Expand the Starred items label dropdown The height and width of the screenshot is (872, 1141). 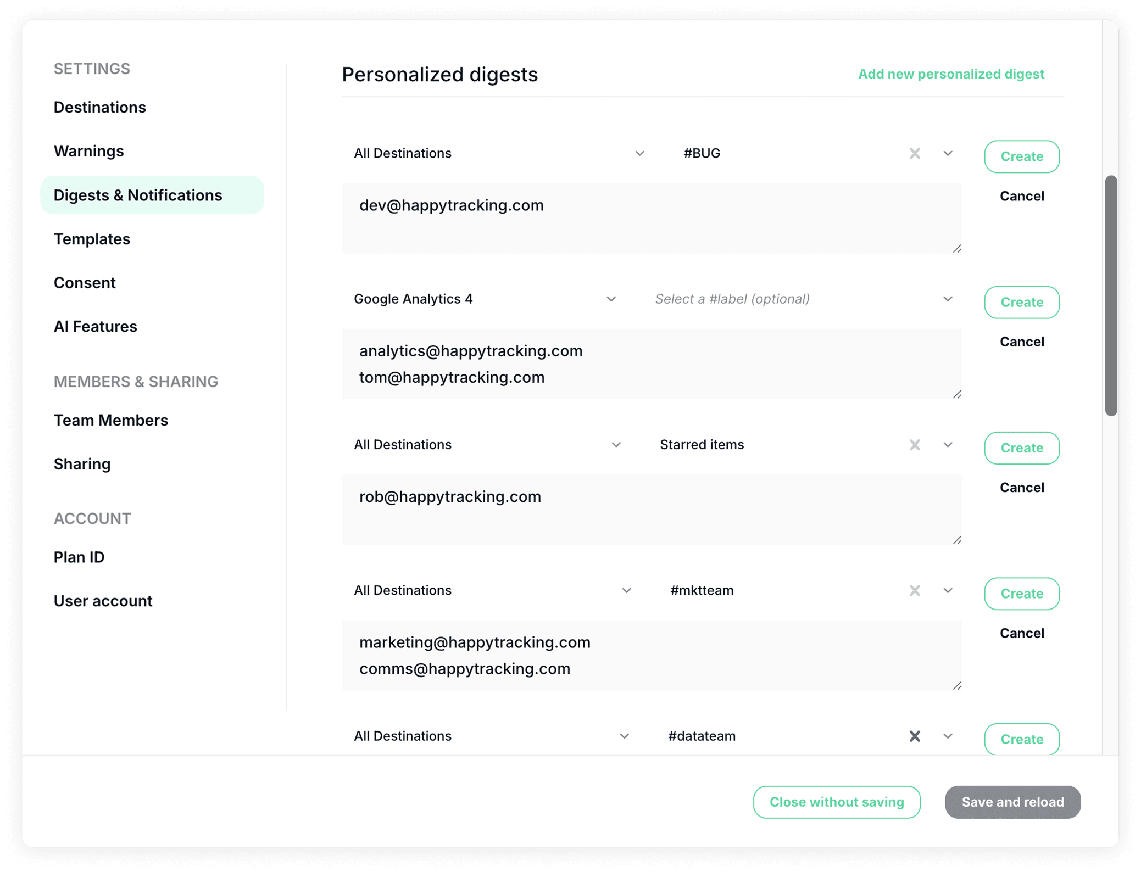click(x=948, y=445)
